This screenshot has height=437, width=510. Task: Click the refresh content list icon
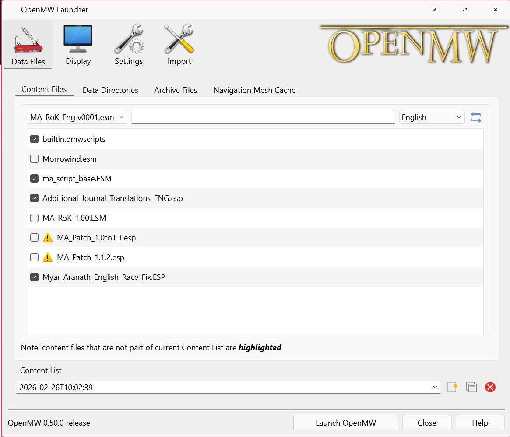[x=475, y=117]
